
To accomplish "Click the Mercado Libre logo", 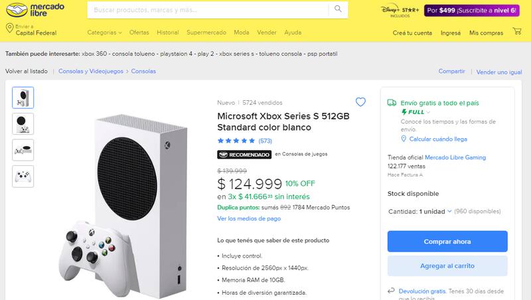I will click(26, 11).
